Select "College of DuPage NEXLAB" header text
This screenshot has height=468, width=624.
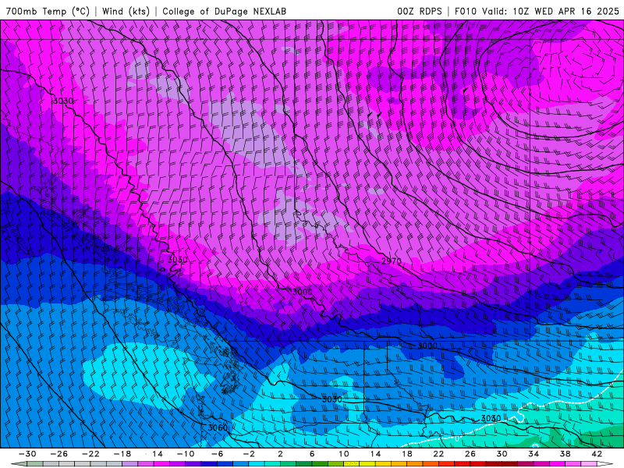coord(224,11)
